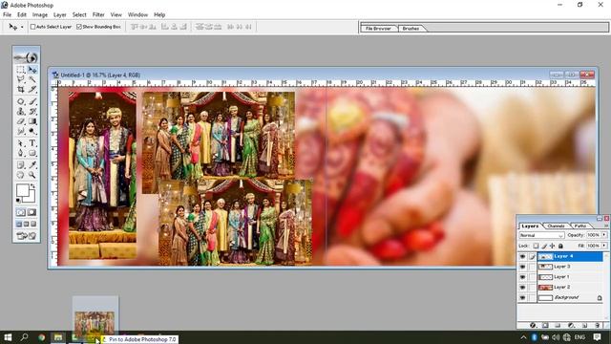Open File Browser tab in palette well

click(x=378, y=29)
